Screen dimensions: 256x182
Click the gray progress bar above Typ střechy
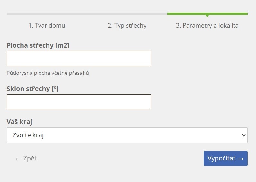click(x=127, y=14)
